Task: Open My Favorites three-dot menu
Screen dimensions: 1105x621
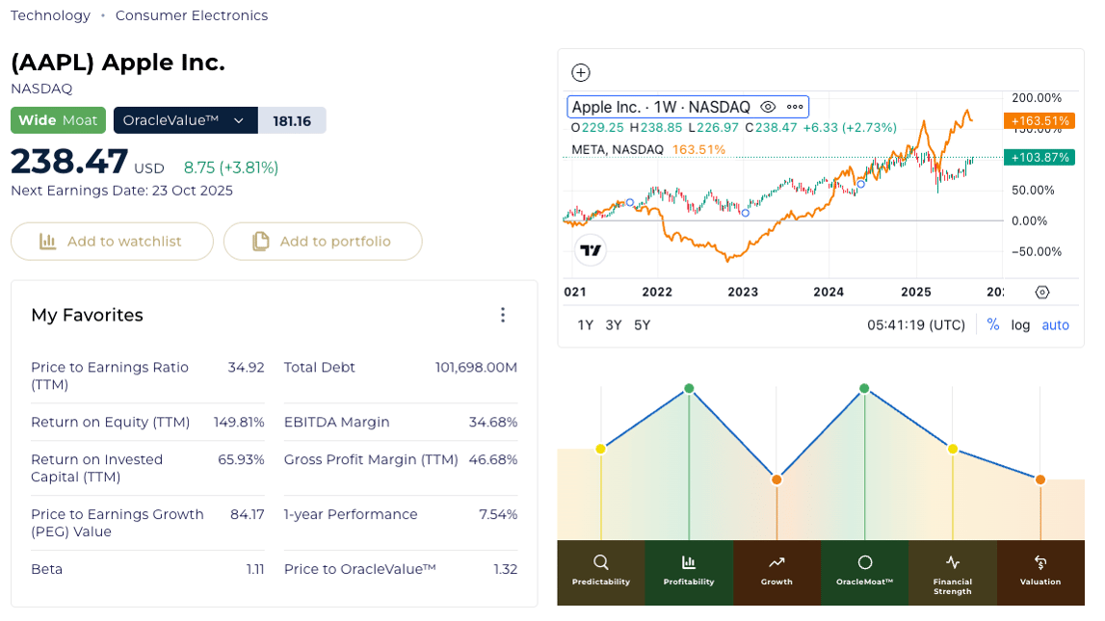Action: [x=503, y=315]
